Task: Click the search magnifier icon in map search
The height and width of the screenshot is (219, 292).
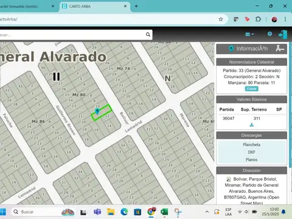Action: coord(148,35)
